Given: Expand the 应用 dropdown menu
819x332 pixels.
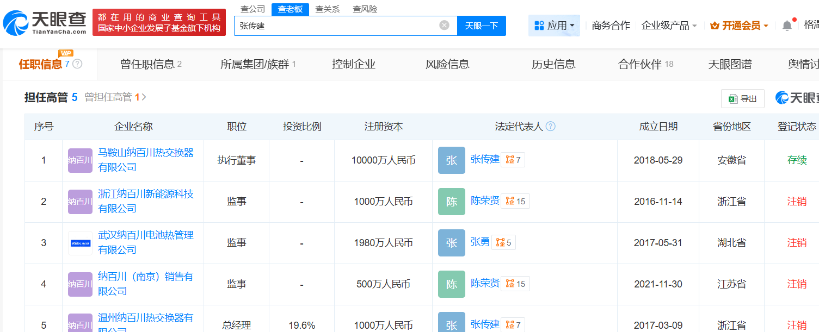Looking at the screenshot, I should click(554, 26).
